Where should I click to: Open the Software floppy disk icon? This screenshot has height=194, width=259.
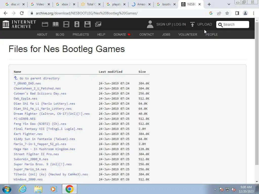click(x=87, y=24)
